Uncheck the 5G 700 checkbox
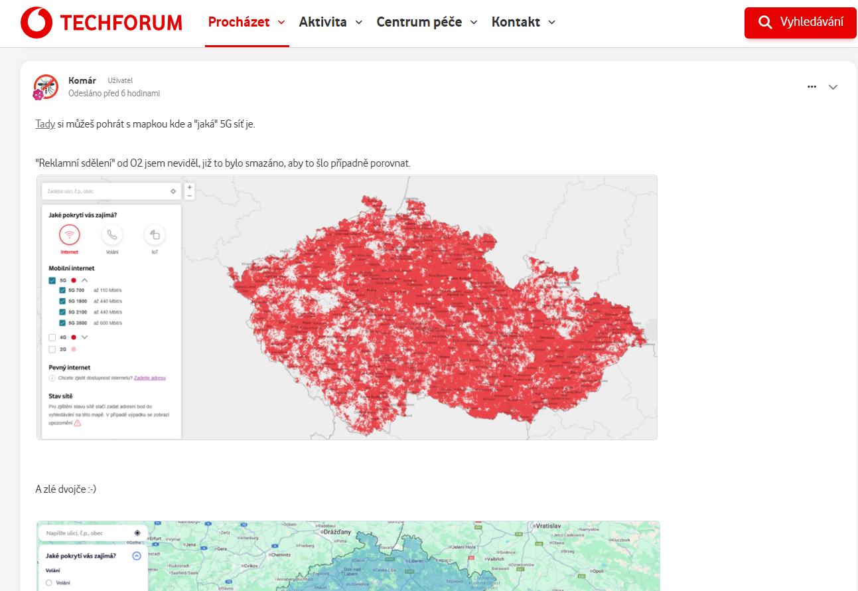Viewport: 858px width, 591px height. (62, 291)
